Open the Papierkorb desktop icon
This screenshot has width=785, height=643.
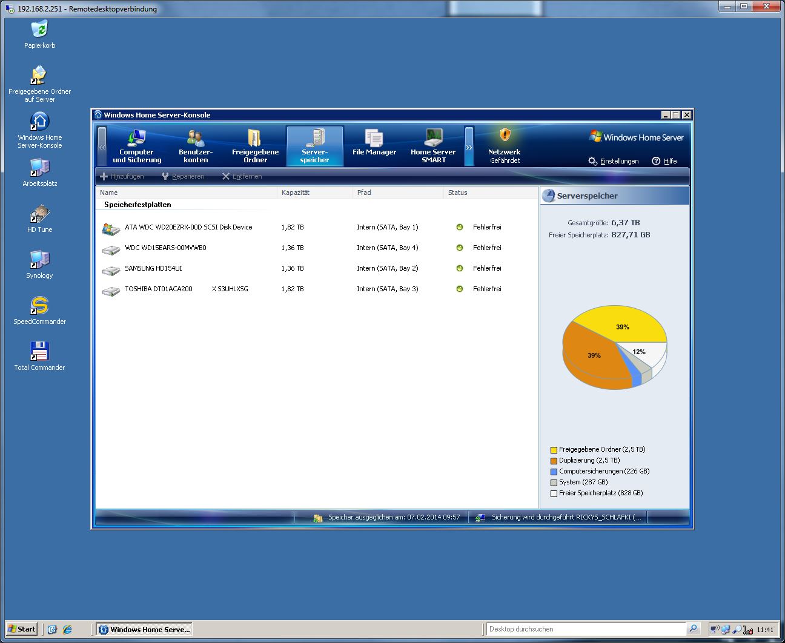[x=39, y=34]
